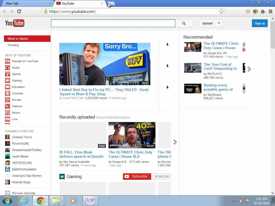Go back with browser back arrow
The image size is (275, 206).
(x=5, y=11)
